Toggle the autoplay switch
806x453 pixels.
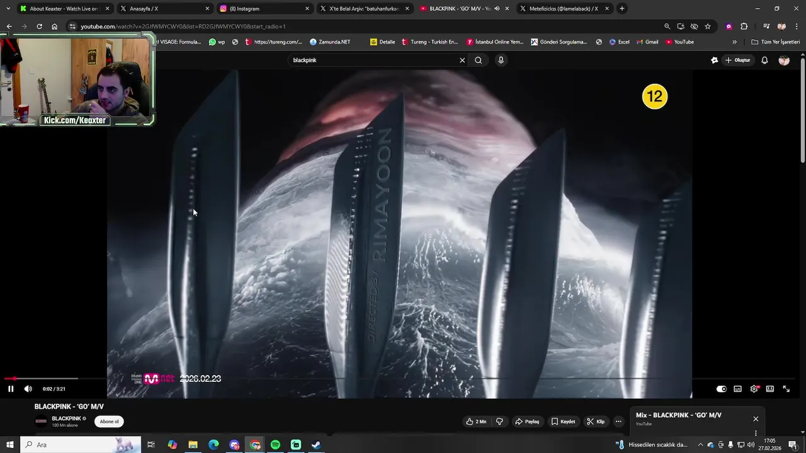[x=722, y=389]
